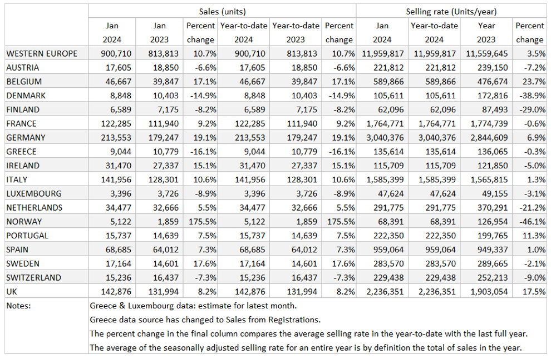Select the LUXEMBOURG row label

34,193
